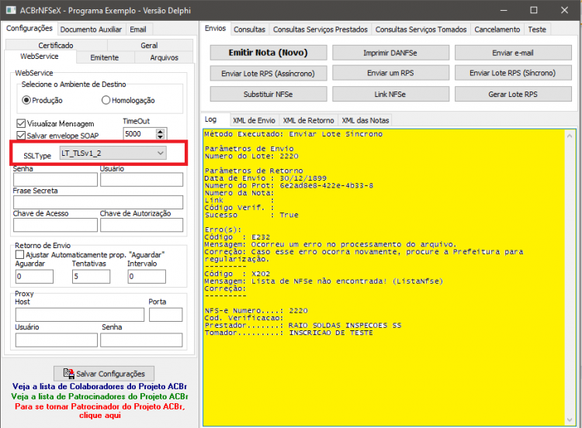Click the Chave de Autorização field
Image resolution: width=582 pixels, height=428 pixels.
click(141, 225)
